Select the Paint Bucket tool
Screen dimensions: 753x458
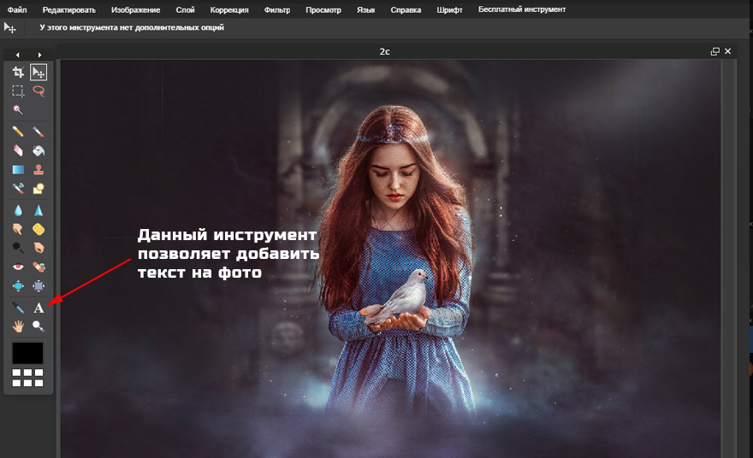click(39, 150)
